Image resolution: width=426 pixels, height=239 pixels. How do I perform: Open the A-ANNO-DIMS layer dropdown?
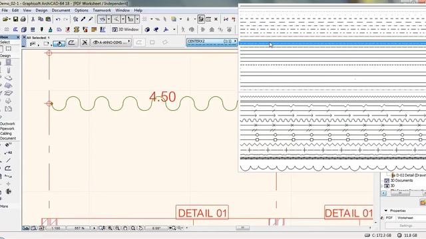pyautogui.click(x=111, y=42)
